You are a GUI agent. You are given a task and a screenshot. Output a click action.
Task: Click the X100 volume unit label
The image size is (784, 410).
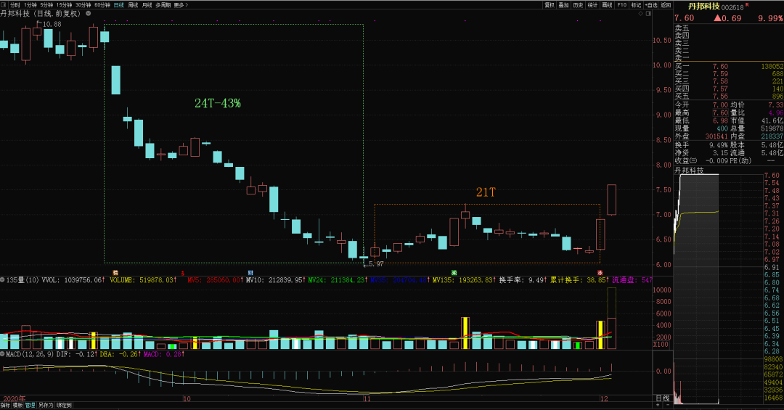661,345
